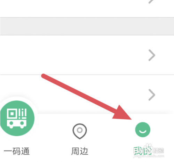174x162 pixels.
Task: Switch to the 周边 tab label
Action: 80,151
